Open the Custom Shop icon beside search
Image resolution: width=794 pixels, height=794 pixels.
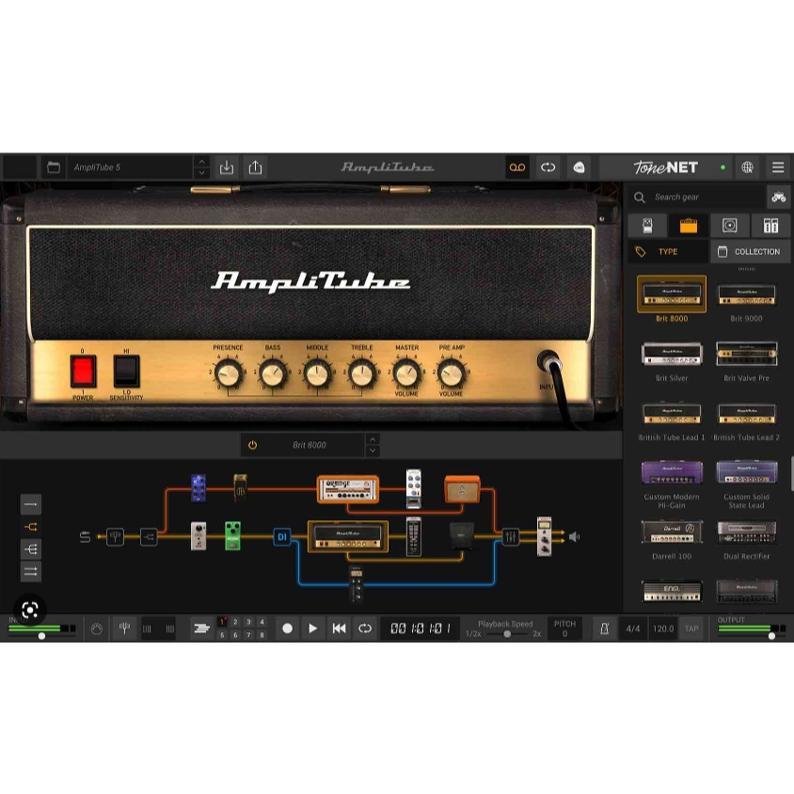(778, 197)
